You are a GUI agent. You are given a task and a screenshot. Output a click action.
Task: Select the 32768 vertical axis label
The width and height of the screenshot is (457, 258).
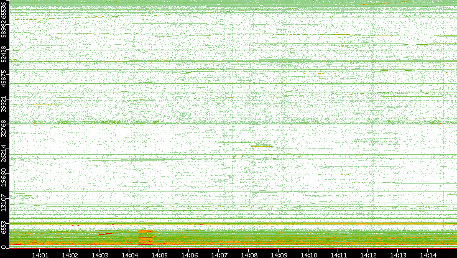click(x=4, y=127)
